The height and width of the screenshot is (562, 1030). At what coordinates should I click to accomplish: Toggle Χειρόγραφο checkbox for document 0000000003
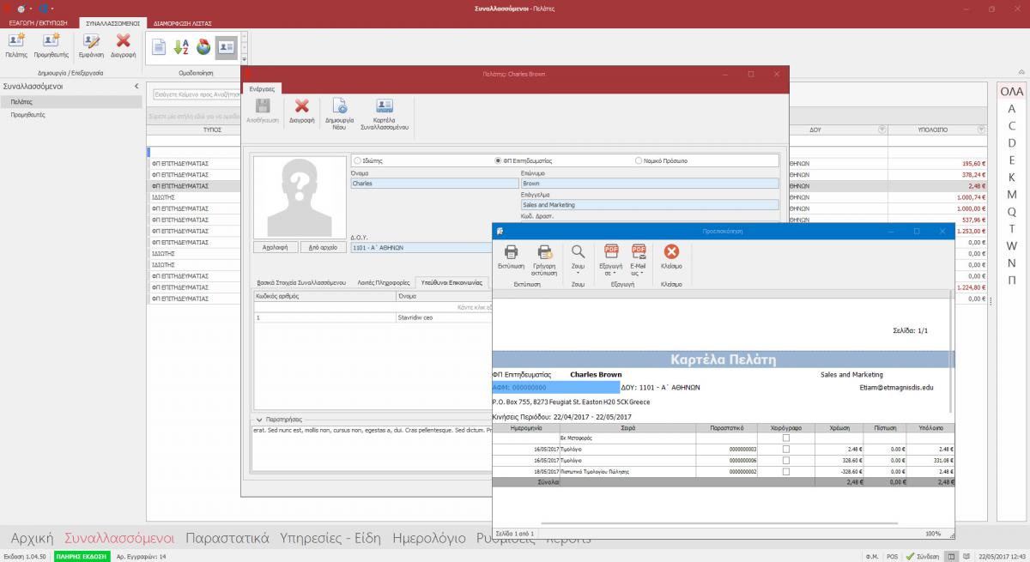(x=785, y=449)
